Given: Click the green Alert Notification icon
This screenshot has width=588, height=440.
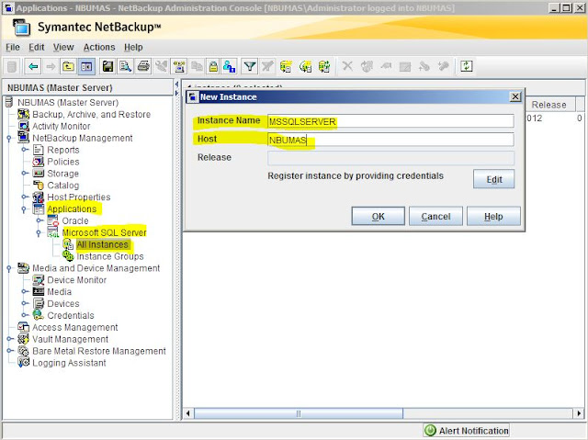Looking at the screenshot, I should (x=430, y=430).
